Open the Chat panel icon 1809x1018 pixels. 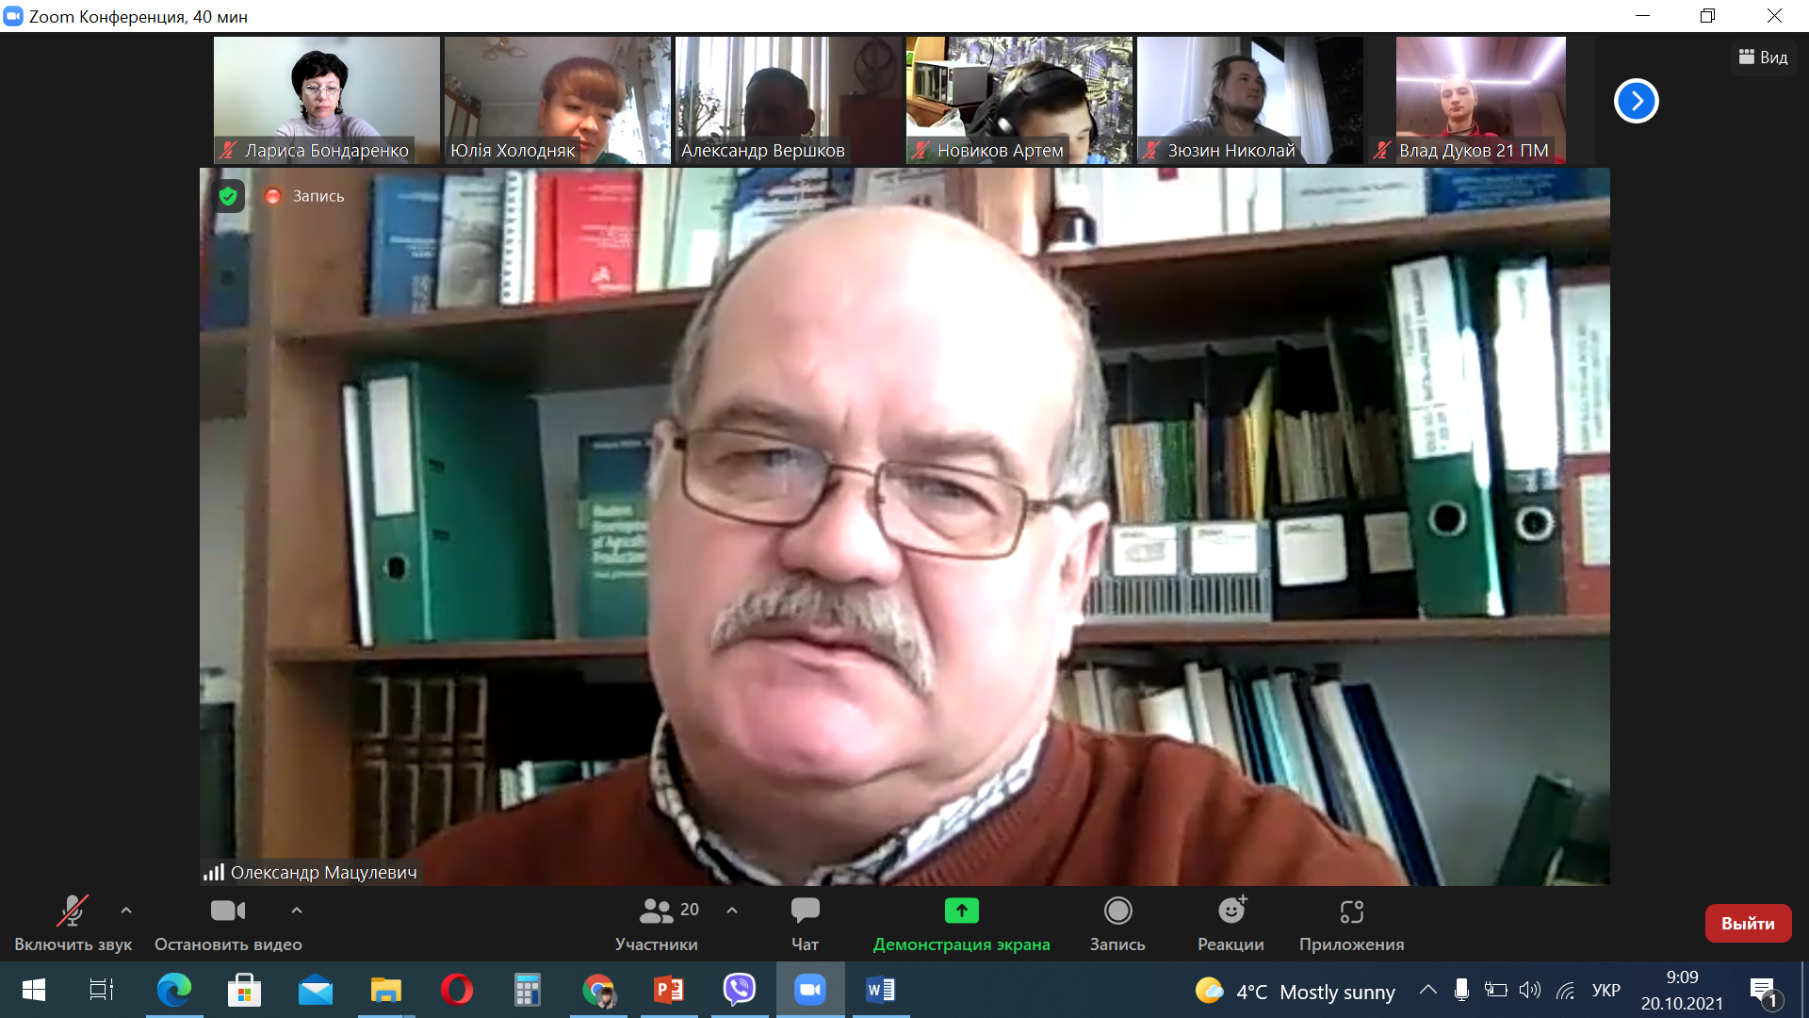pos(805,911)
